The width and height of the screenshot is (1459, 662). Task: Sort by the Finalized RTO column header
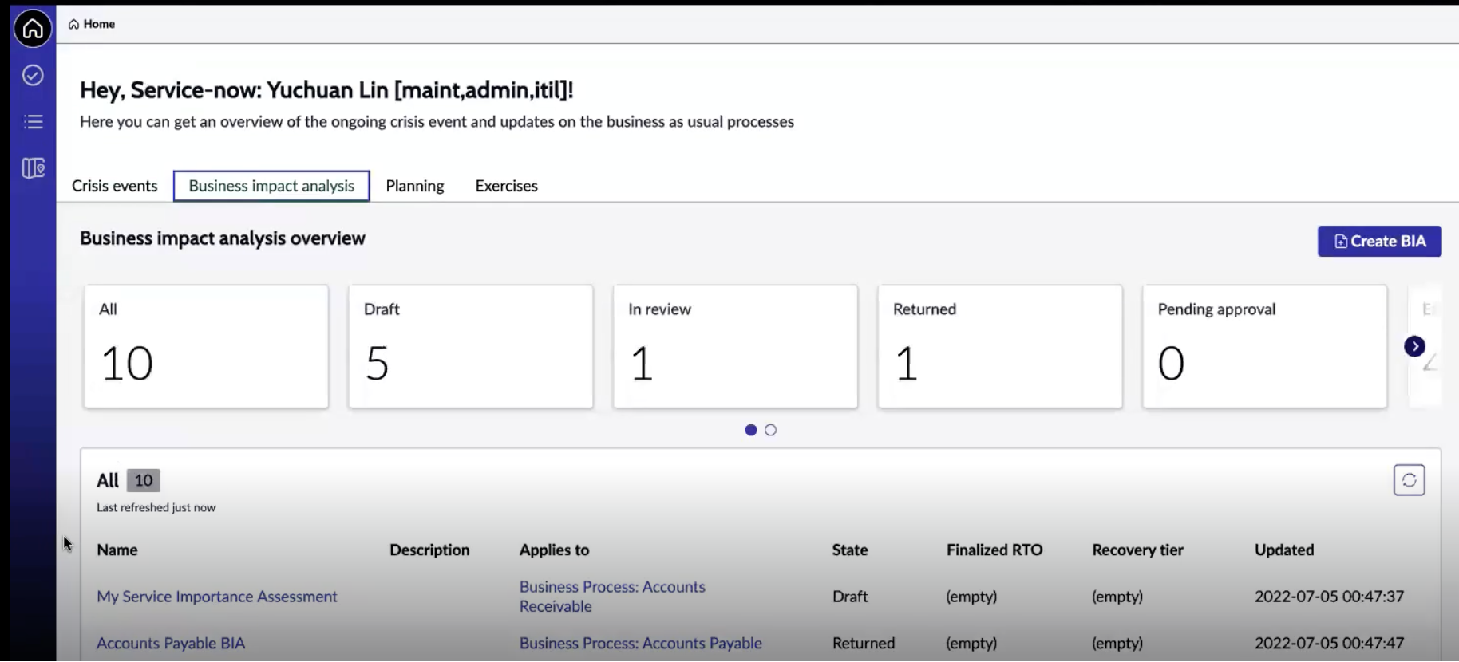(994, 550)
